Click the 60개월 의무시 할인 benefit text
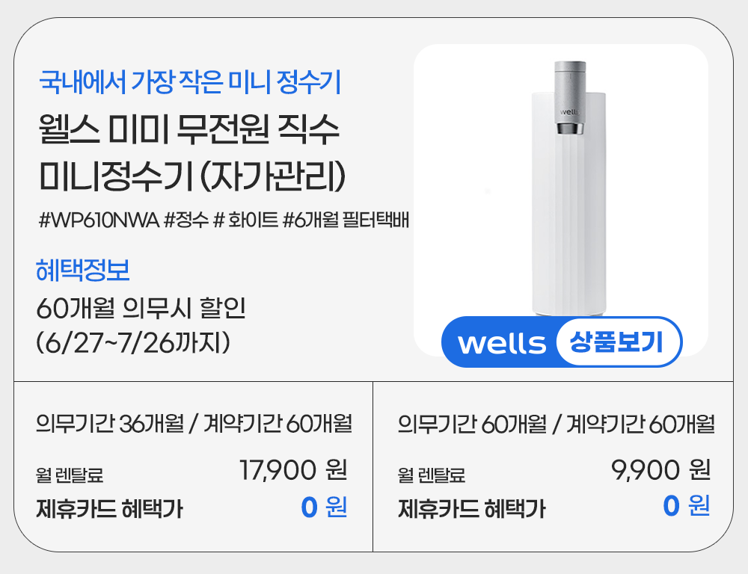The height and width of the screenshot is (574, 748). click(141, 308)
